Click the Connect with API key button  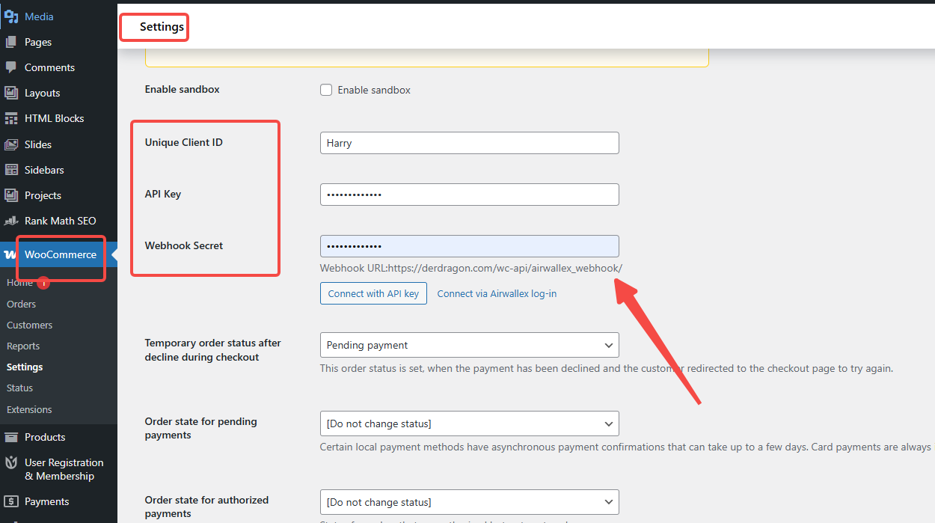click(x=373, y=293)
